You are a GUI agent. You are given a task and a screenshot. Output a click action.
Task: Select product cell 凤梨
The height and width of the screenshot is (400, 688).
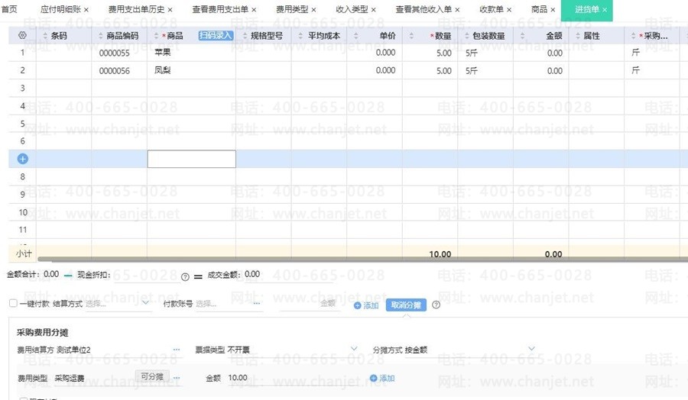tap(191, 70)
